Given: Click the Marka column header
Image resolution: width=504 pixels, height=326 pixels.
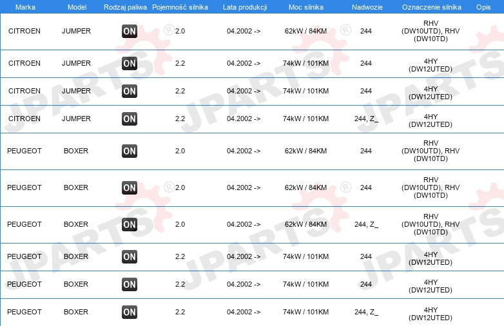Looking at the screenshot, I should 25,7.
